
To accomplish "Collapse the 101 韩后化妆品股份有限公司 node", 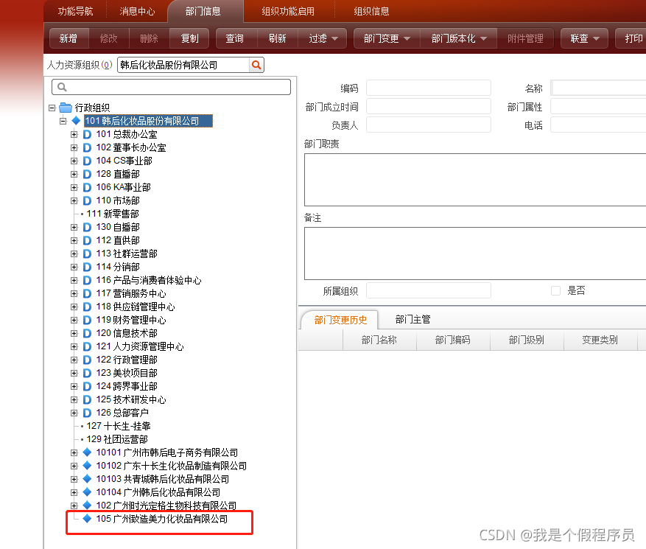I will click(63, 121).
